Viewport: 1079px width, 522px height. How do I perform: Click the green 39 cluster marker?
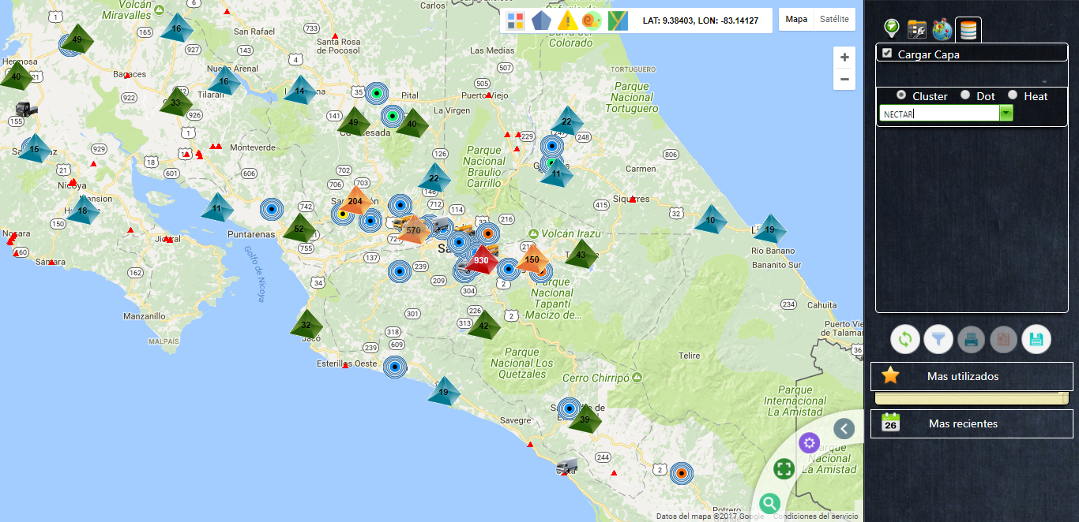click(585, 419)
